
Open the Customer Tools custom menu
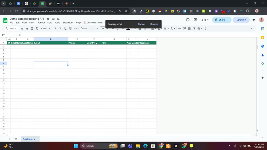(x=93, y=23)
